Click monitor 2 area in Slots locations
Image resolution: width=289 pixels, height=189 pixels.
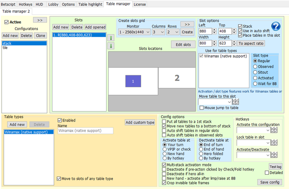pos(177,78)
